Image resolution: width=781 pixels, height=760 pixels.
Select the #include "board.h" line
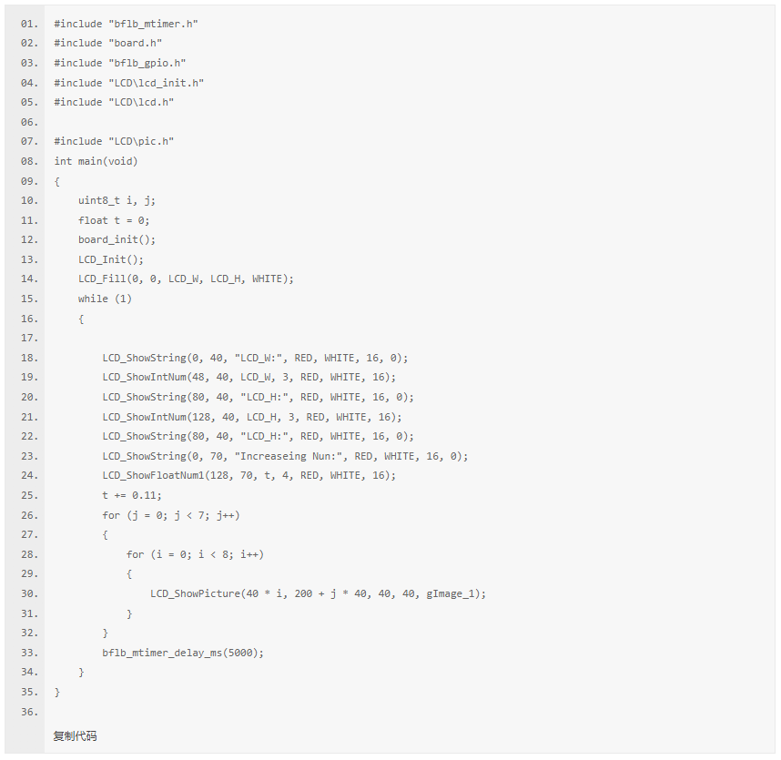[x=108, y=44]
